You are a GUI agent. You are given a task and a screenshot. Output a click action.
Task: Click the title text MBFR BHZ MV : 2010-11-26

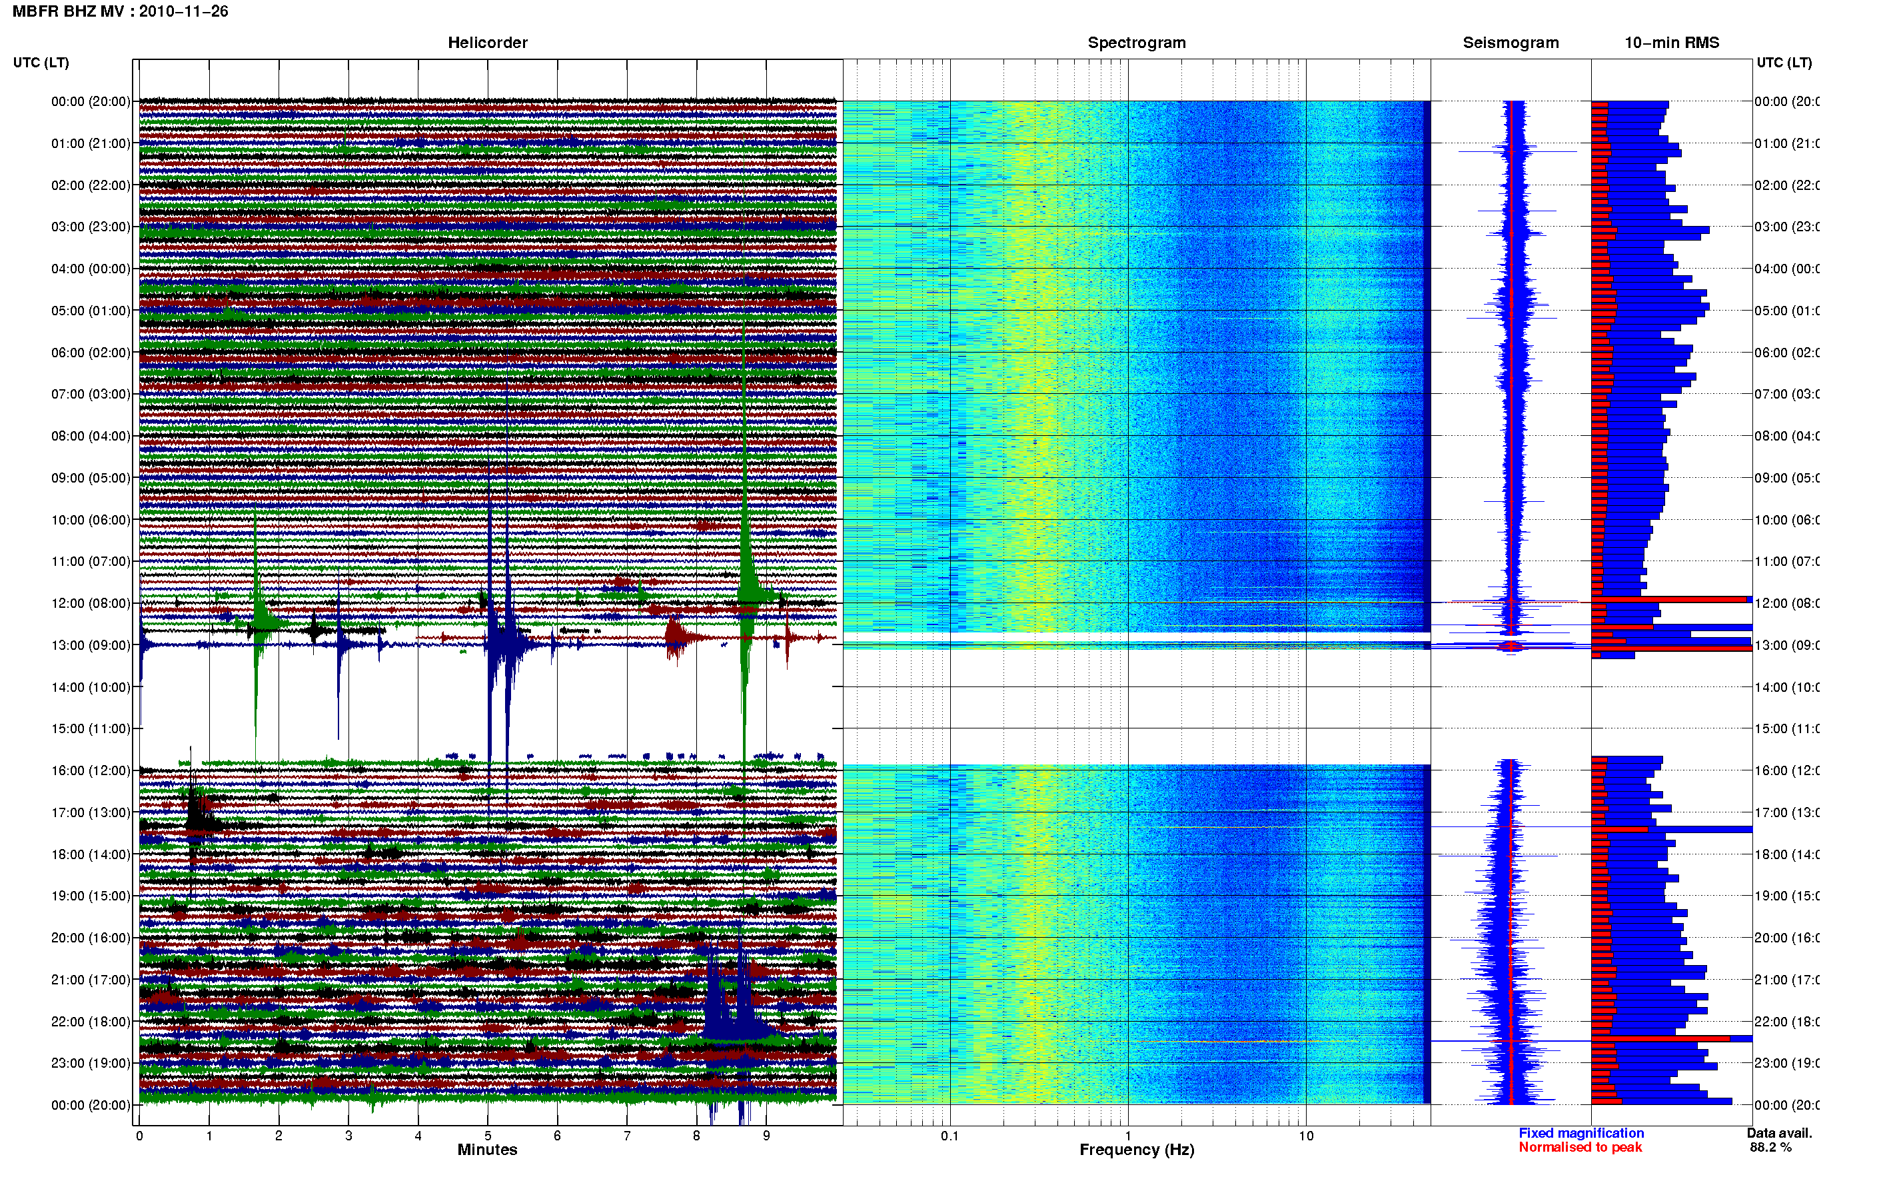pos(121,12)
